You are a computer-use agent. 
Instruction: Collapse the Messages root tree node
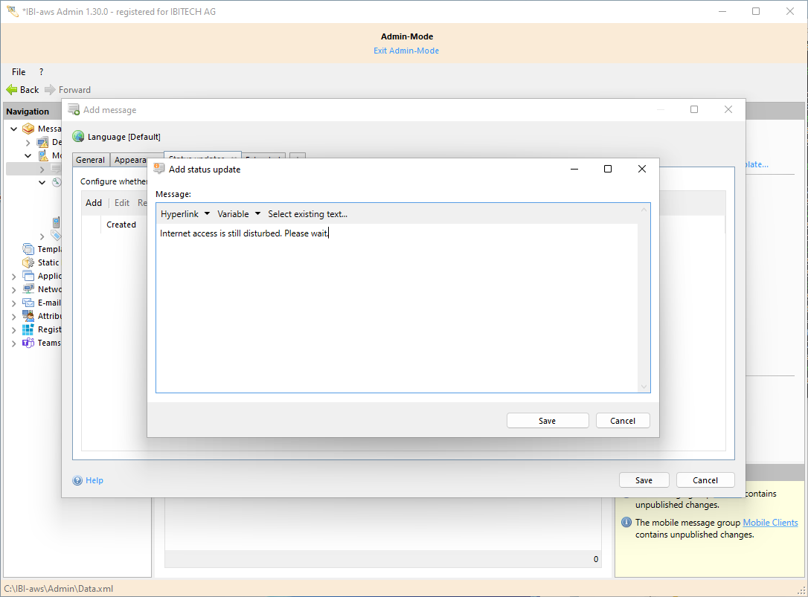tap(13, 129)
